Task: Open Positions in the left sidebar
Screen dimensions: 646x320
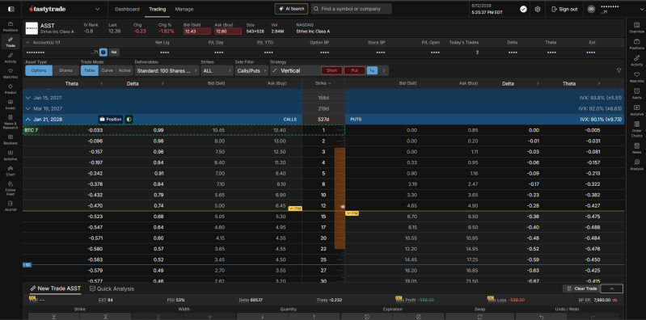Action: click(x=11, y=27)
